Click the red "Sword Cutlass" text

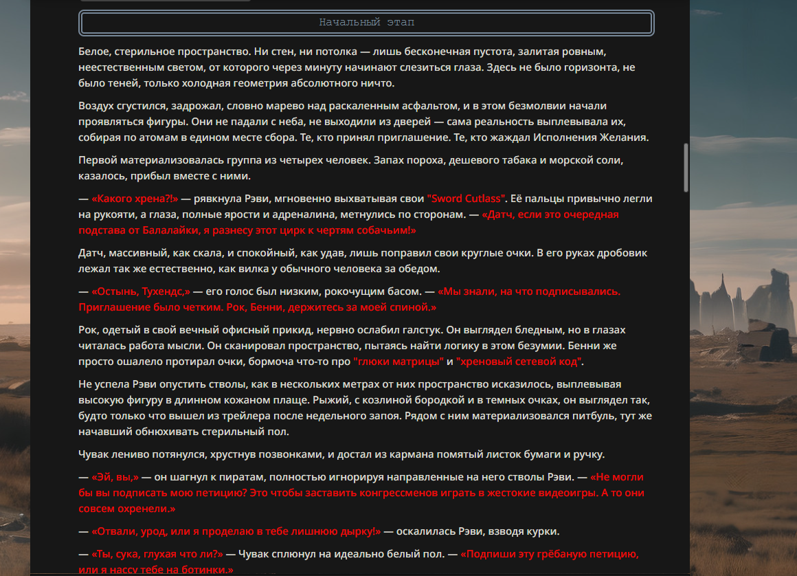pyautogui.click(x=466, y=199)
